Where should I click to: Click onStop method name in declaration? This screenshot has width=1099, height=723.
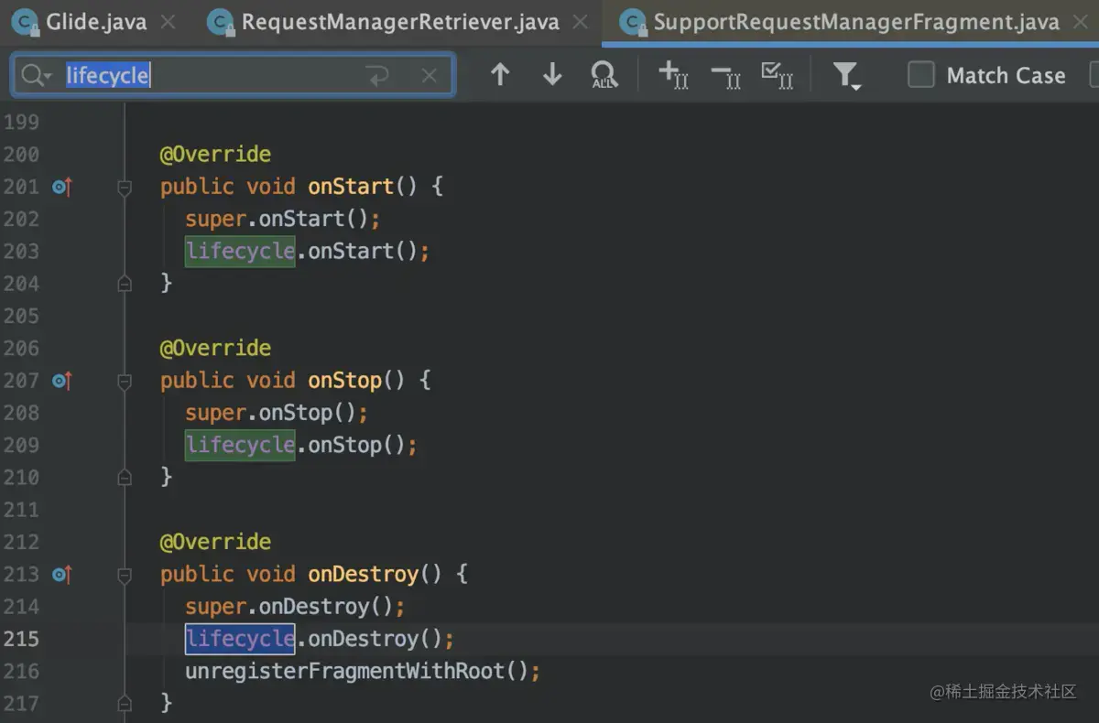(x=344, y=381)
